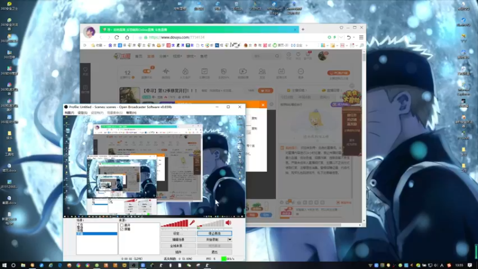Expand the 游戏 dropdown in Douyu nav
478x269 pixels.
coord(191,56)
